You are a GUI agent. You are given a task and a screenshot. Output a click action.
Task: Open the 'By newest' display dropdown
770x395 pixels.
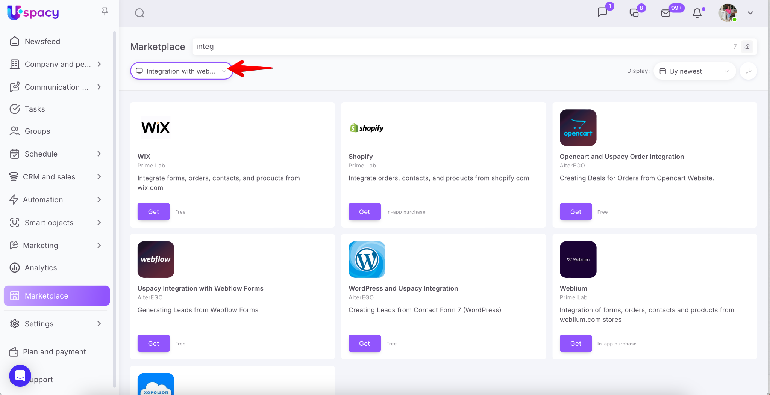click(694, 71)
